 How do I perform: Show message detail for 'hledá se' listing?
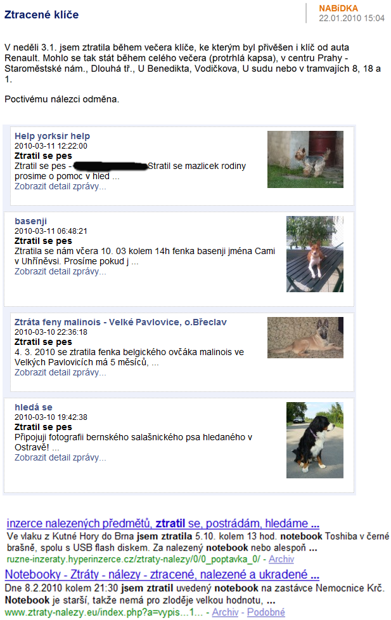click(60, 457)
